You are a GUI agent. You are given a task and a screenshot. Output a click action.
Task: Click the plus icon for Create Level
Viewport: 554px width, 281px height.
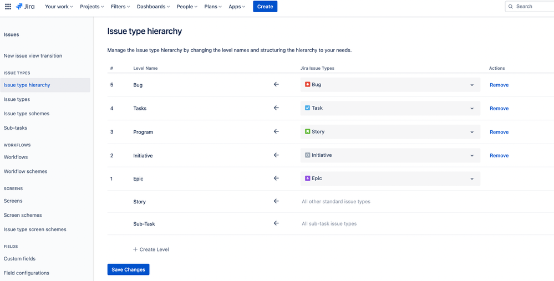click(135, 249)
